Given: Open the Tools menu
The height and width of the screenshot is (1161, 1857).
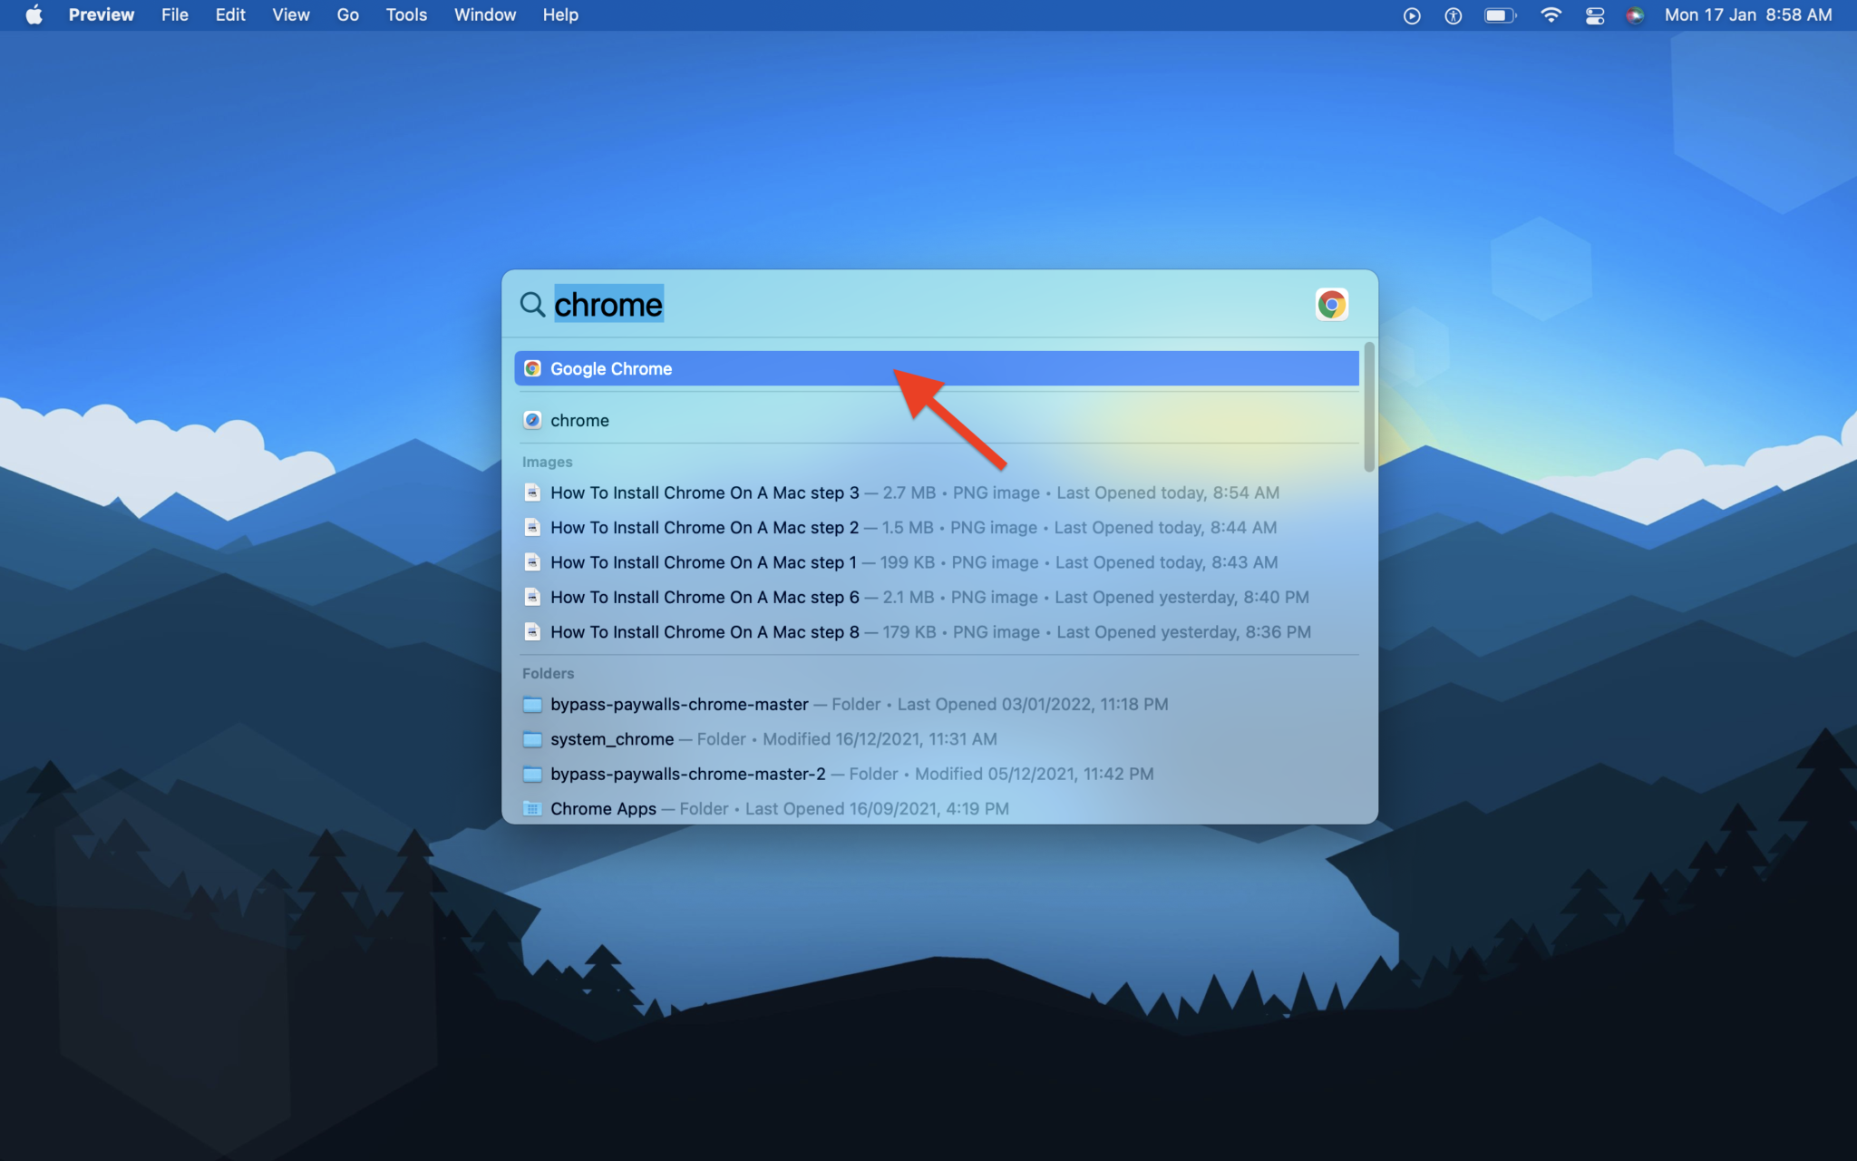Looking at the screenshot, I should pyautogui.click(x=406, y=15).
